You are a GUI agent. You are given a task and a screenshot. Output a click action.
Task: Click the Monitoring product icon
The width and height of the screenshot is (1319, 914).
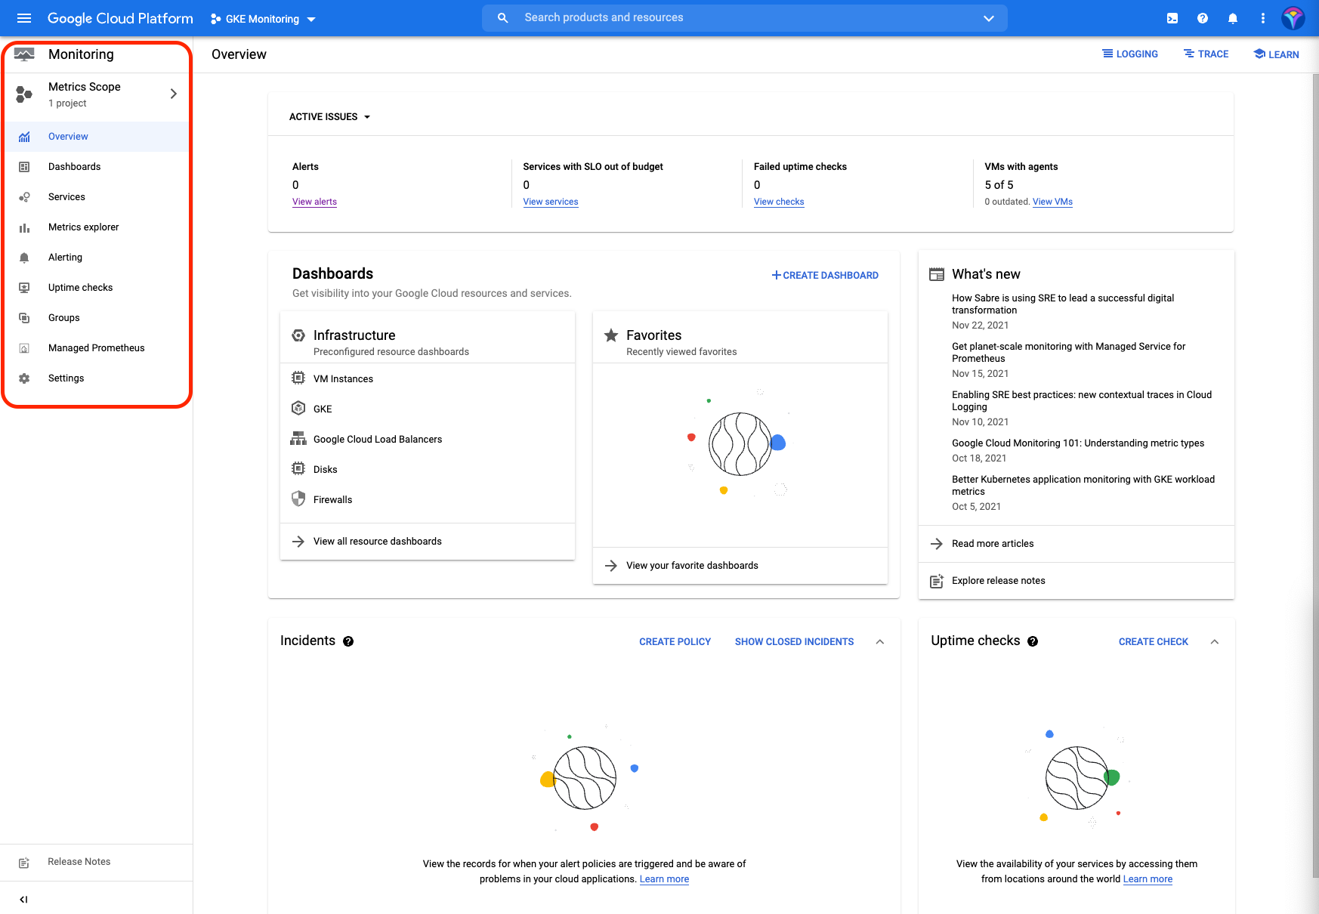(x=24, y=54)
